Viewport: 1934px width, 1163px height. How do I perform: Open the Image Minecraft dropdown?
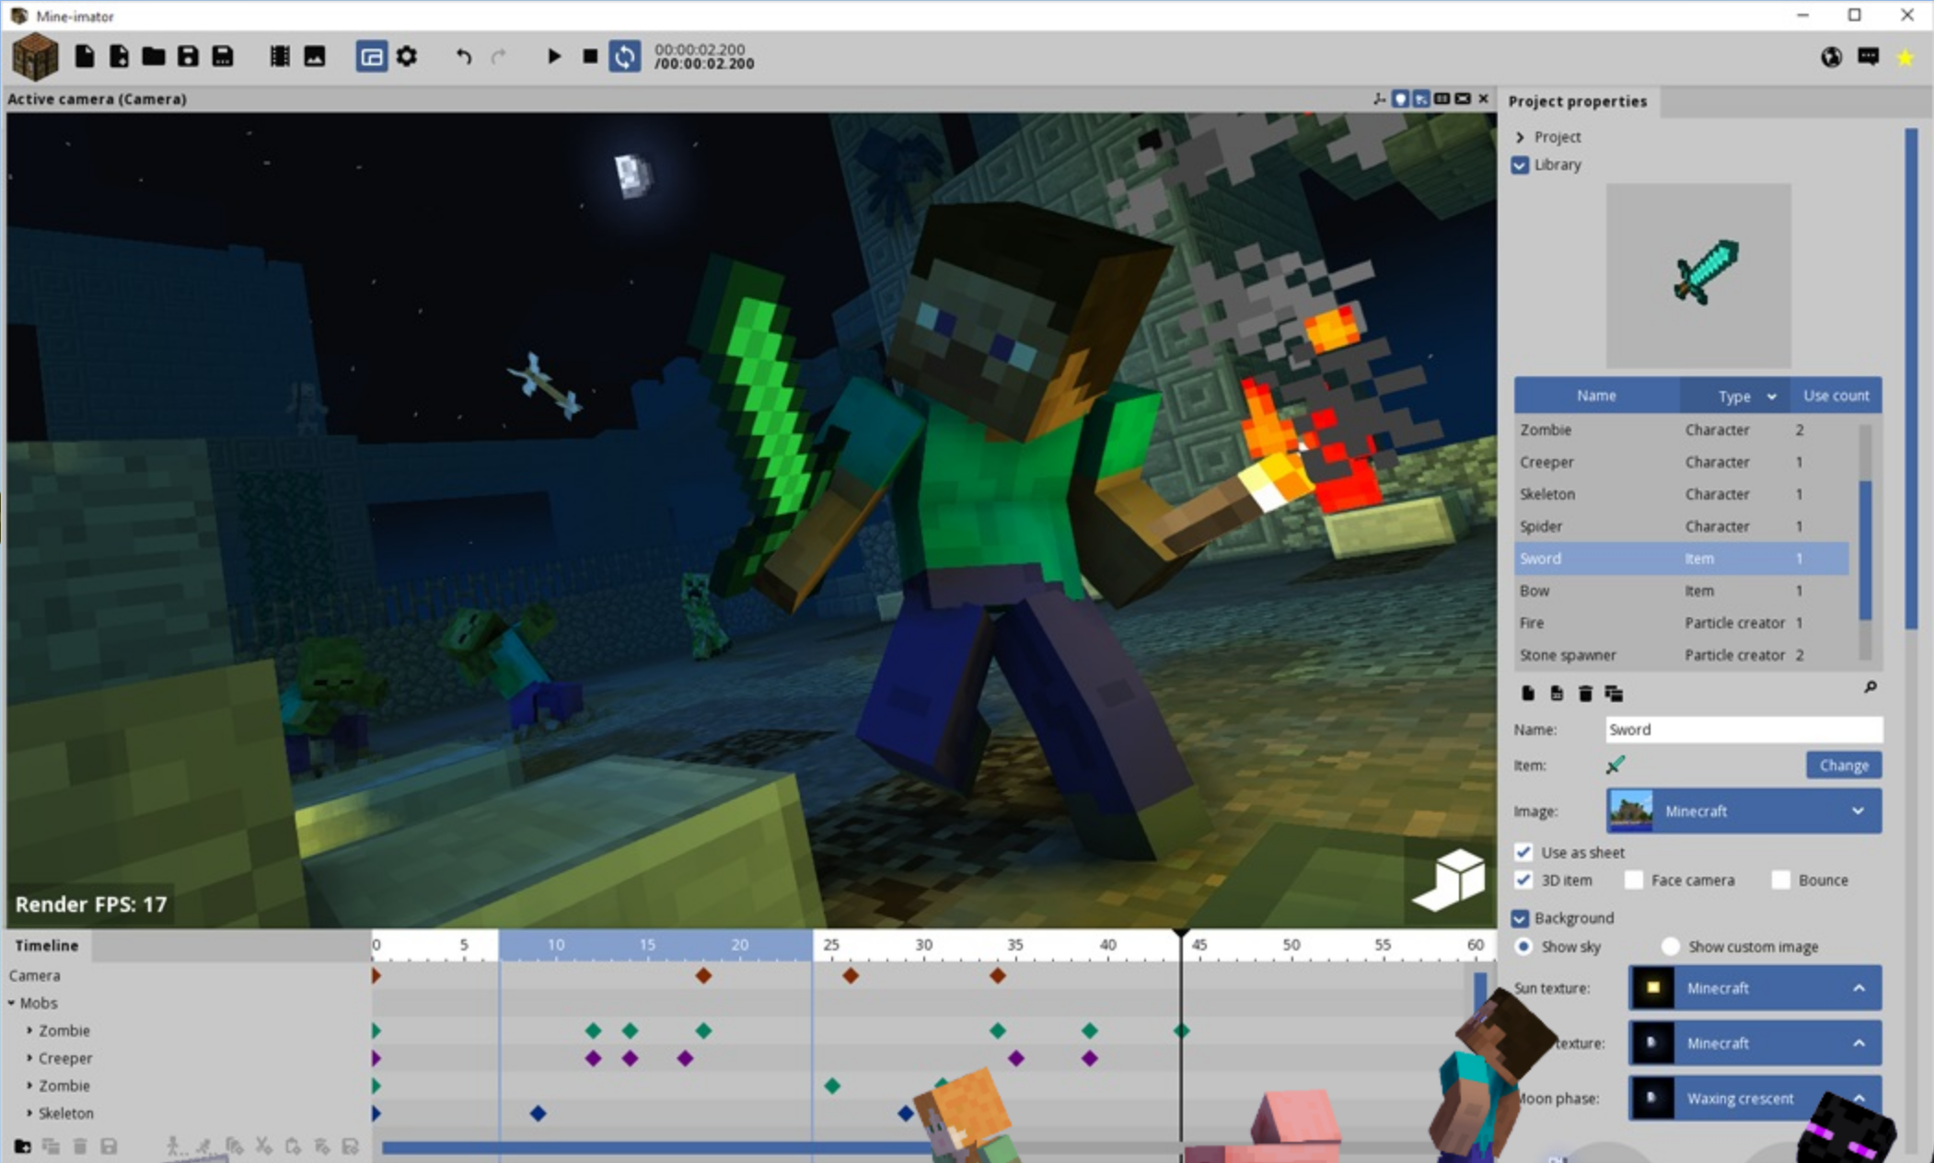coord(1744,812)
